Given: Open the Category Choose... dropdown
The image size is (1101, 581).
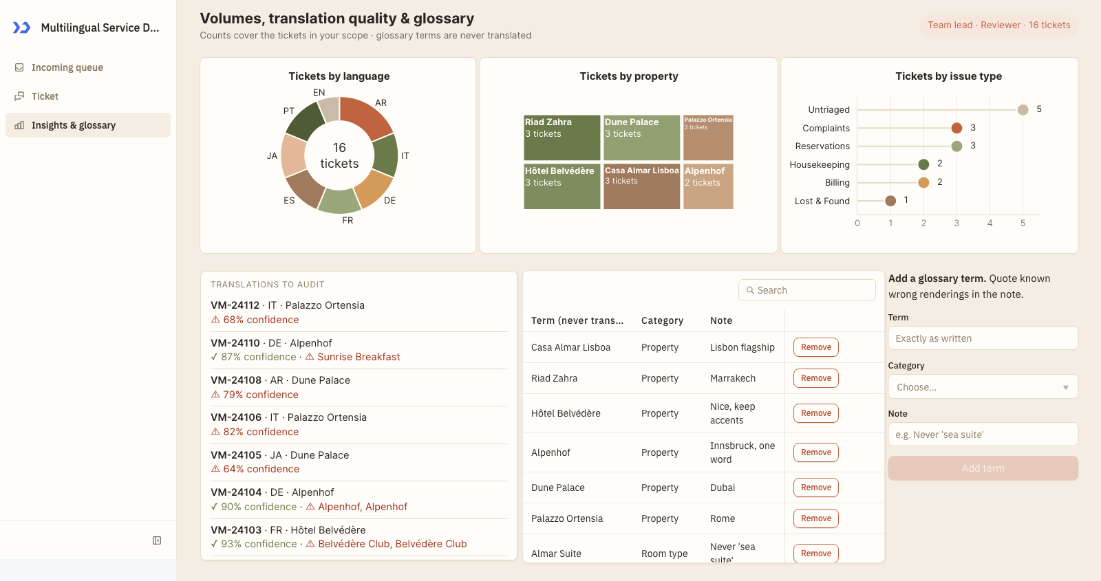Looking at the screenshot, I should pyautogui.click(x=983, y=387).
